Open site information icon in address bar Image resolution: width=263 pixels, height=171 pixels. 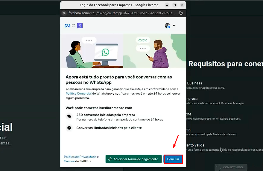[x=64, y=13]
